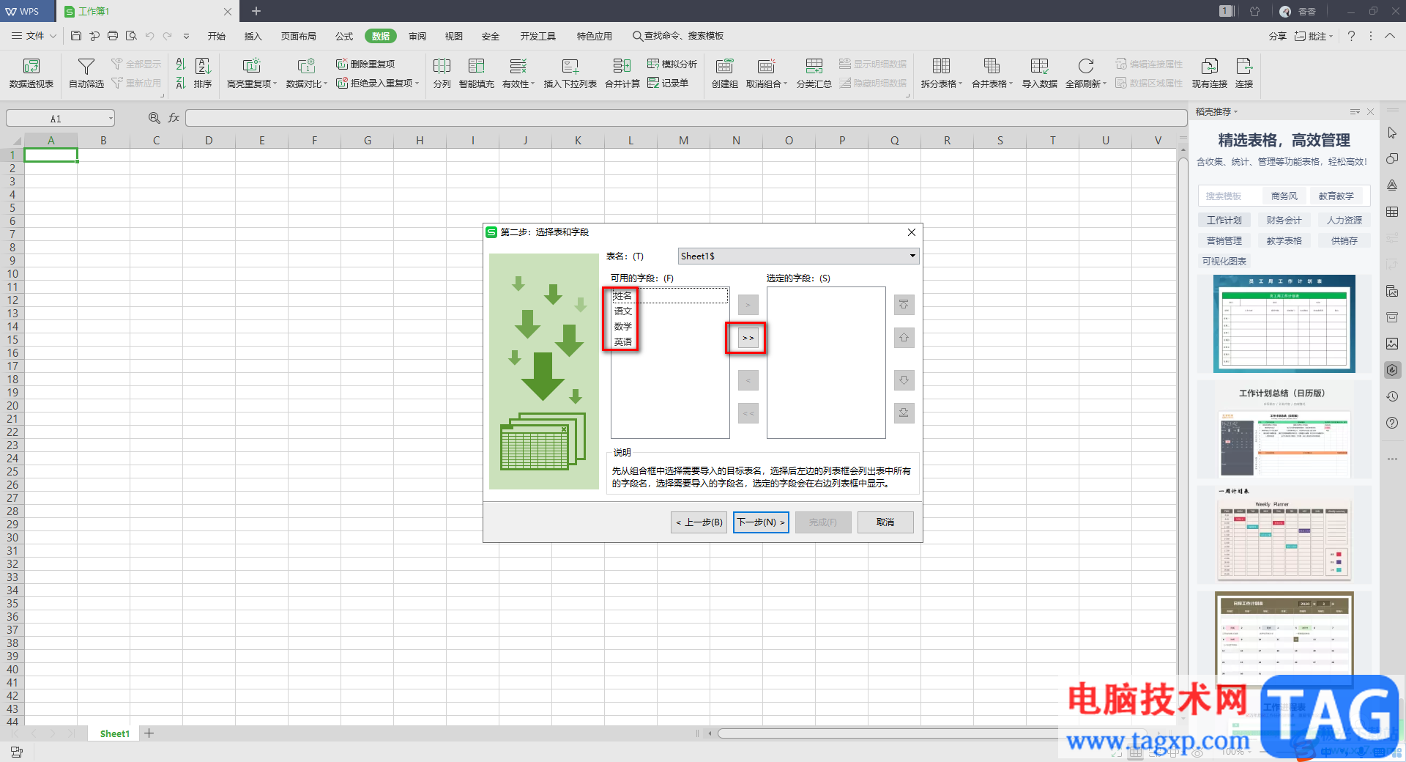Click the Previous (上一步) button
This screenshot has height=762, width=1406.
coord(699,522)
